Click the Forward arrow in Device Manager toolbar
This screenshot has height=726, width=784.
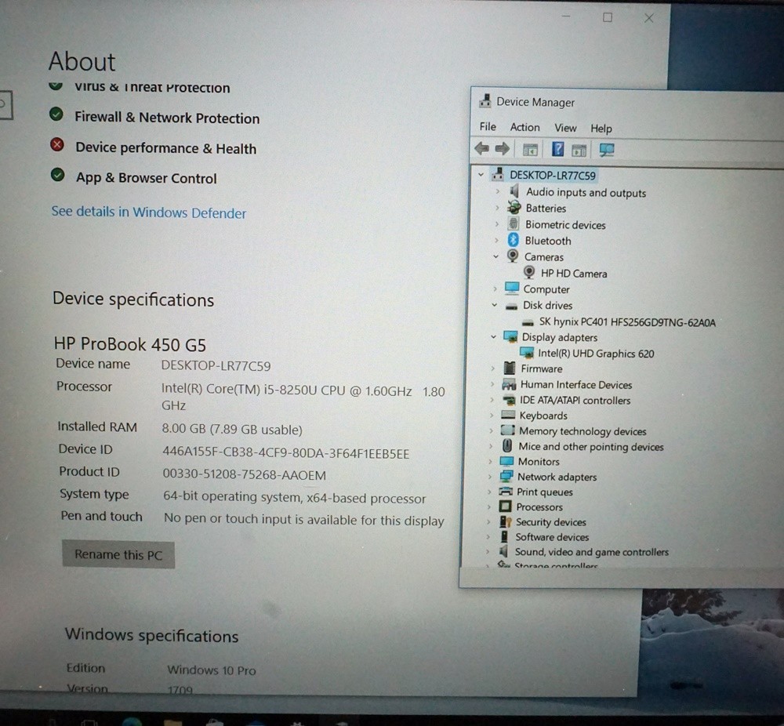pyautogui.click(x=502, y=148)
